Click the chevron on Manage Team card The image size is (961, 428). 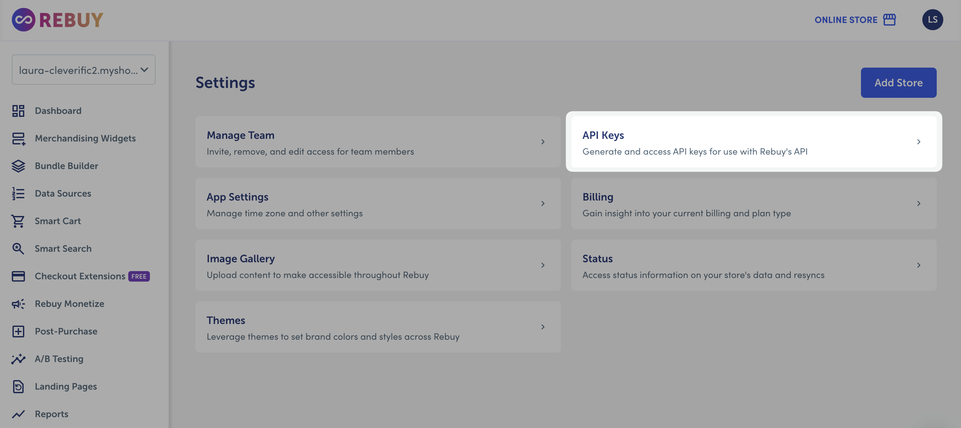543,142
